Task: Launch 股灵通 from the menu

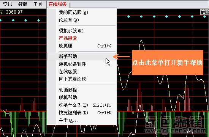Action: coord(82,46)
